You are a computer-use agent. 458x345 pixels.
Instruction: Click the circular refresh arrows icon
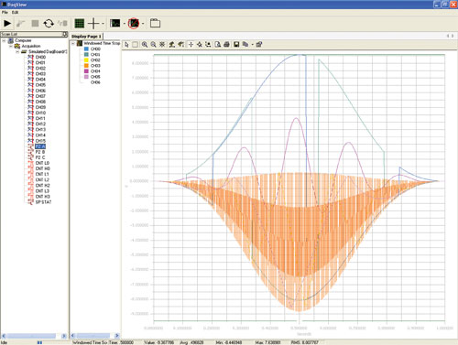(x=49, y=23)
